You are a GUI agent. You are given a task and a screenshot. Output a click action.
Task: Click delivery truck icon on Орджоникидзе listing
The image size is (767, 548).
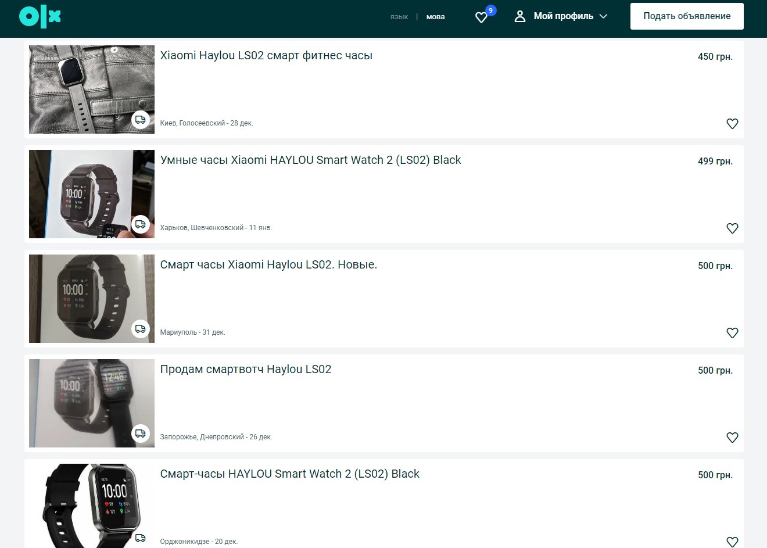pos(141,538)
